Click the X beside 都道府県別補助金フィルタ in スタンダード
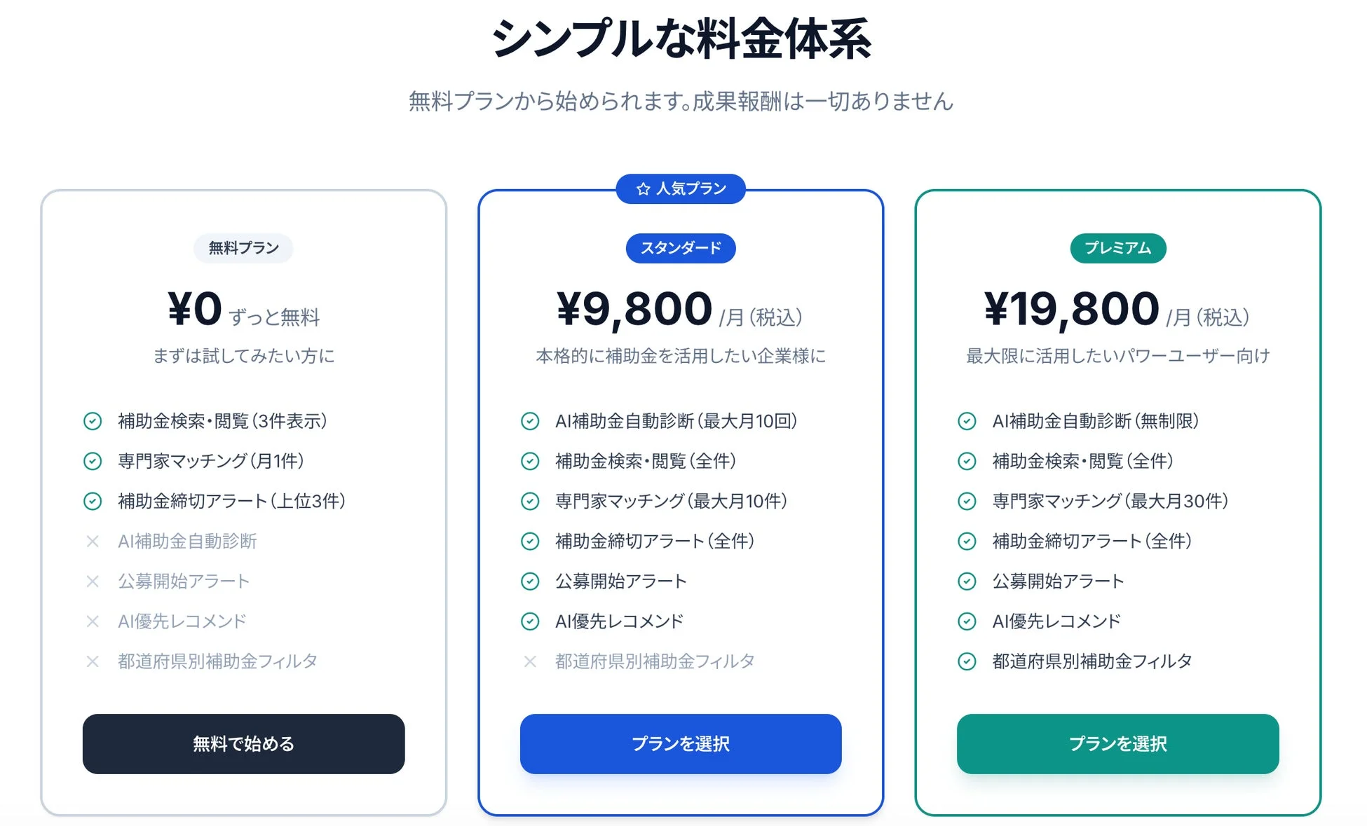 pos(529,661)
